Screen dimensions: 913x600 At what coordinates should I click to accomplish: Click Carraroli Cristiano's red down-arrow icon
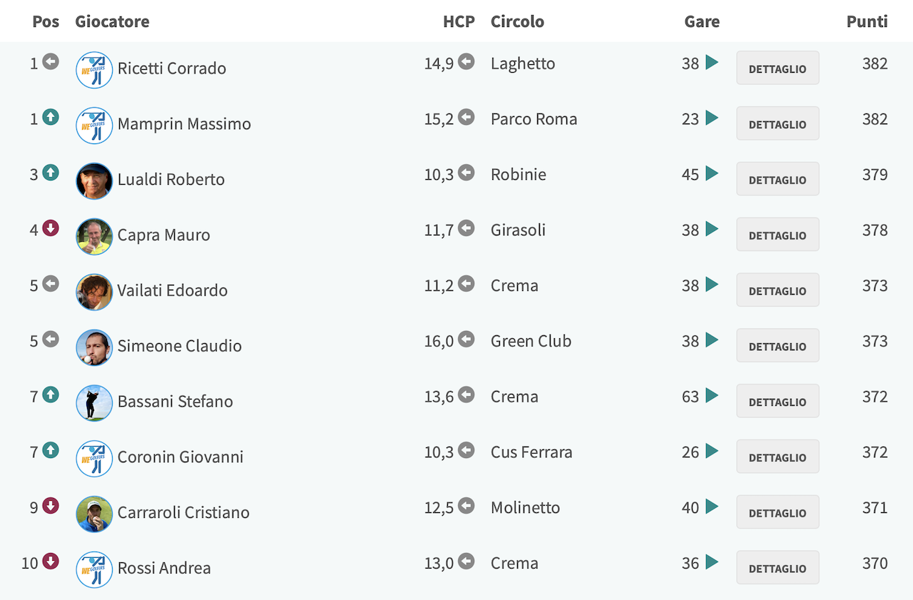tap(51, 506)
